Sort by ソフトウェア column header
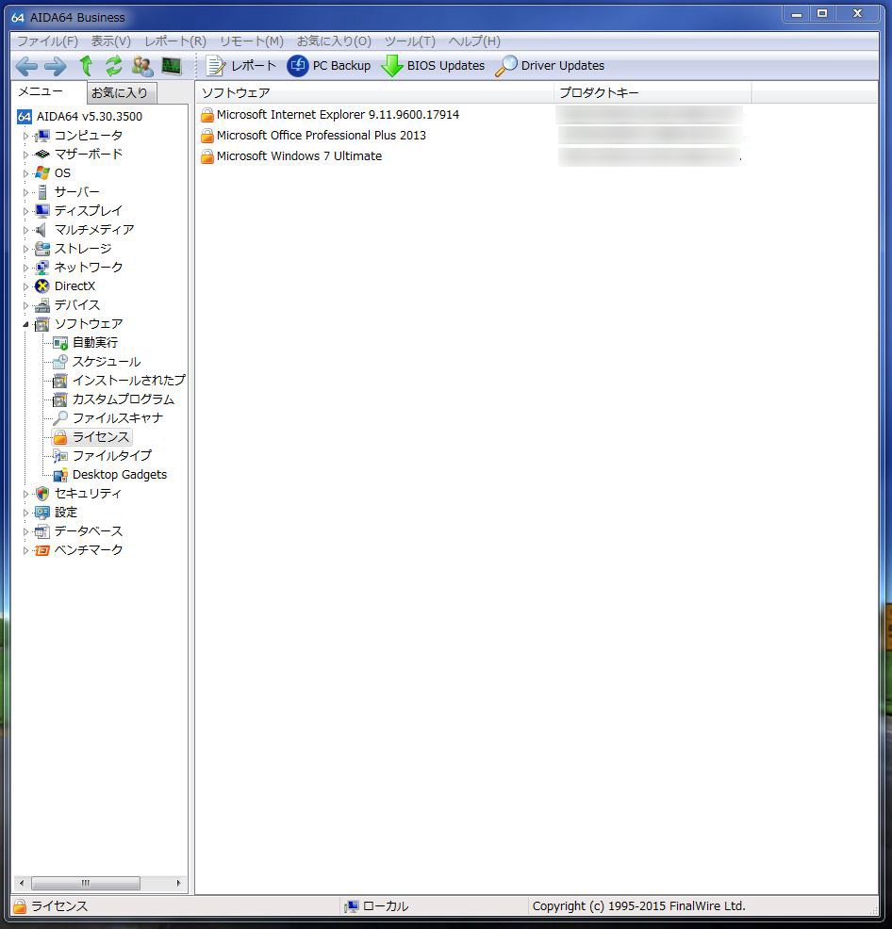 click(x=374, y=93)
